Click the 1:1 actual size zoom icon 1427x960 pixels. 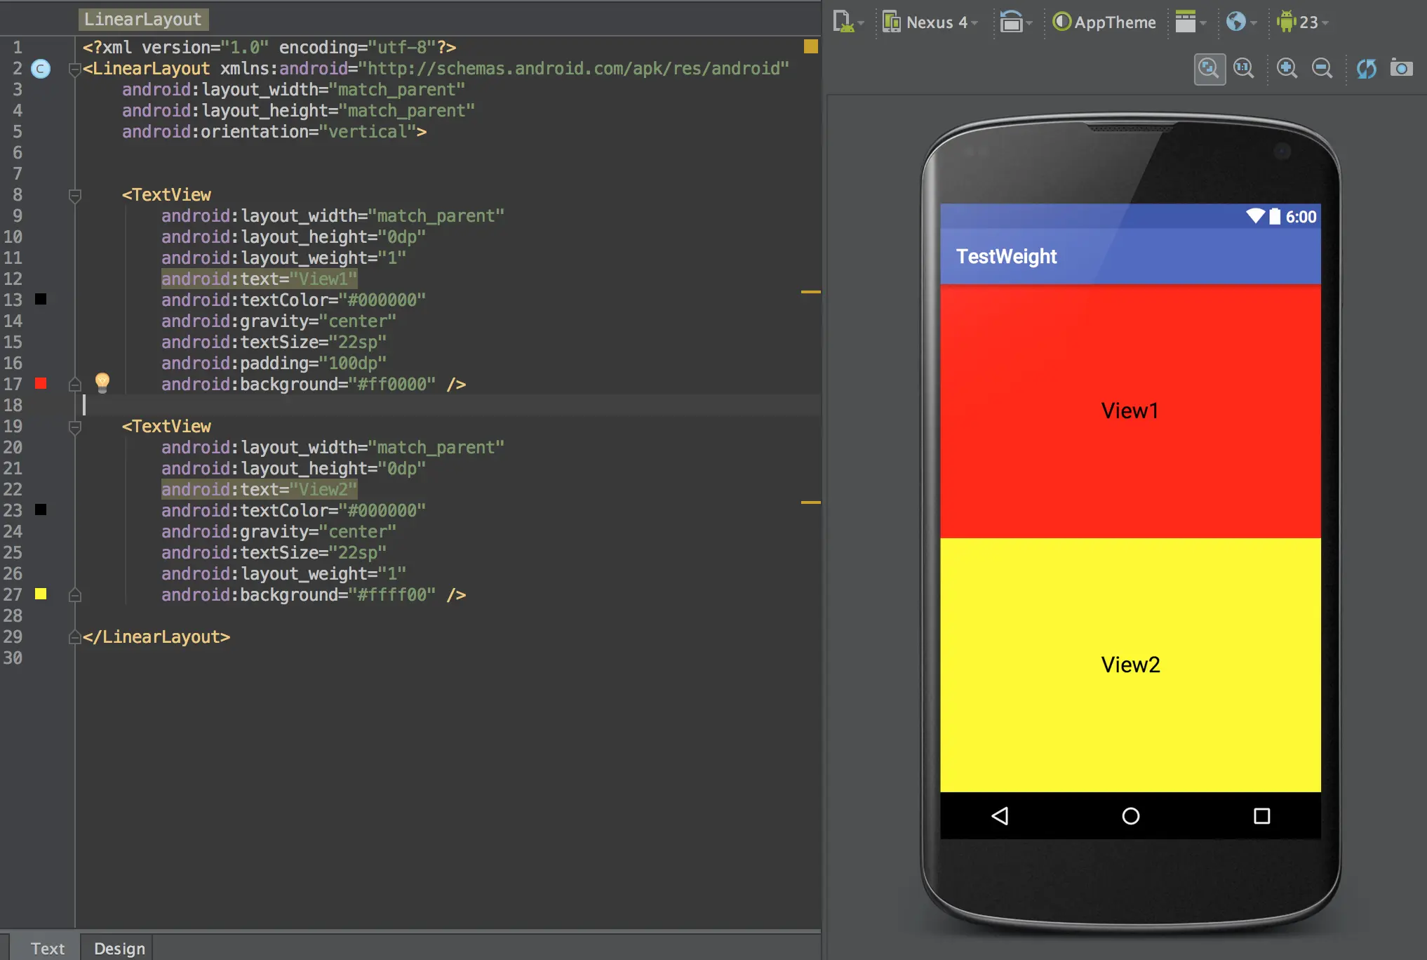click(x=1244, y=69)
